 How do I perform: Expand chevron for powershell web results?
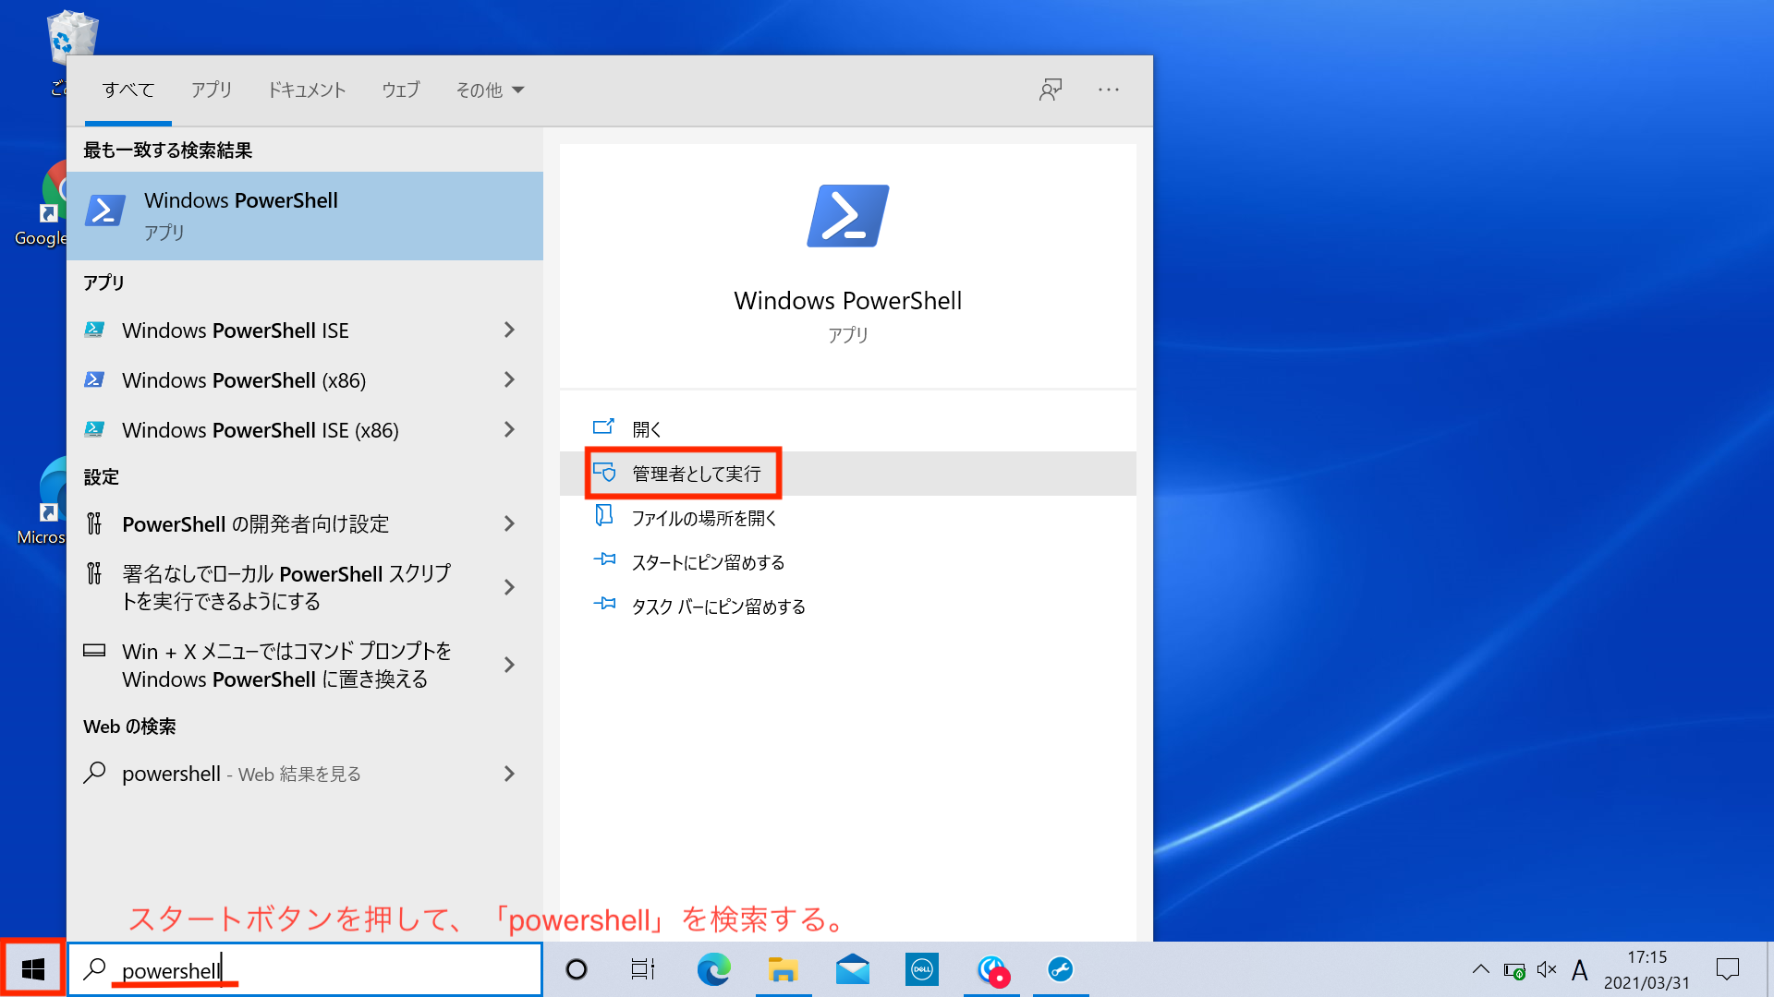pos(509,774)
